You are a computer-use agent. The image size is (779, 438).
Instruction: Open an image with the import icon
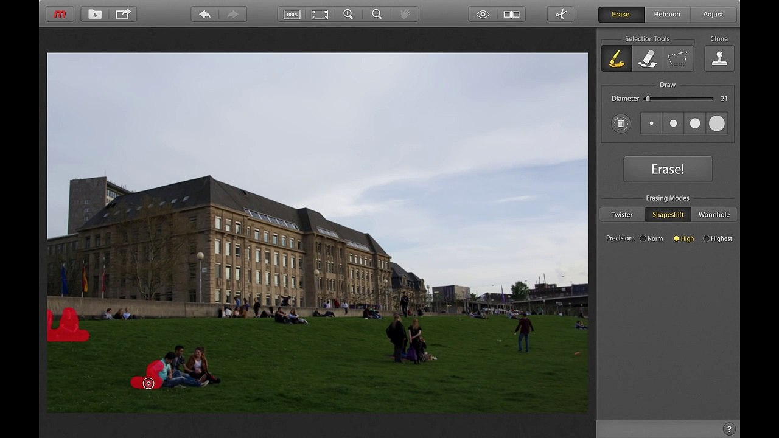95,14
